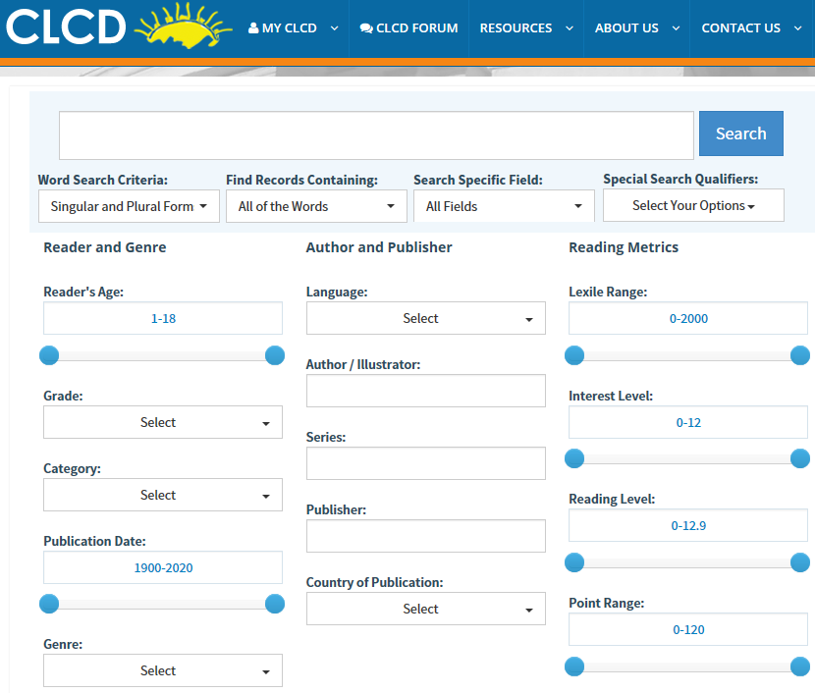Image resolution: width=815 pixels, height=693 pixels.
Task: Open the Word Search Criteria dropdown
Action: pos(129,206)
